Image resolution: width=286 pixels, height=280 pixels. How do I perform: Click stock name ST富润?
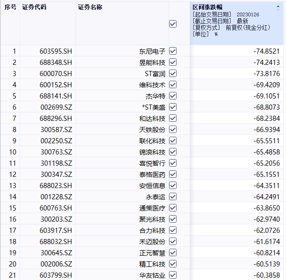(x=155, y=74)
